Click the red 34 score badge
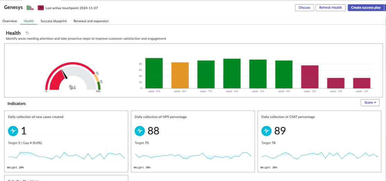 click(41, 8)
